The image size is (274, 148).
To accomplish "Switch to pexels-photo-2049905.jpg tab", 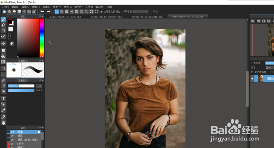I will tap(65, 17).
